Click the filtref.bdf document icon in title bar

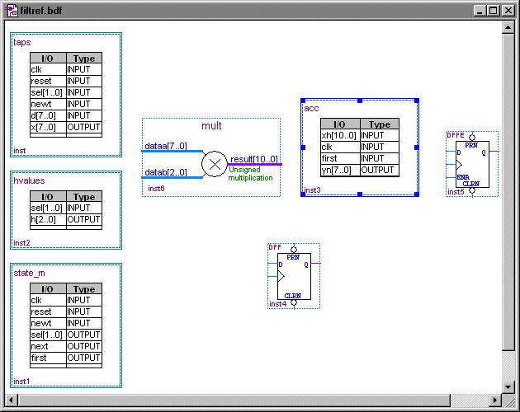[10, 10]
